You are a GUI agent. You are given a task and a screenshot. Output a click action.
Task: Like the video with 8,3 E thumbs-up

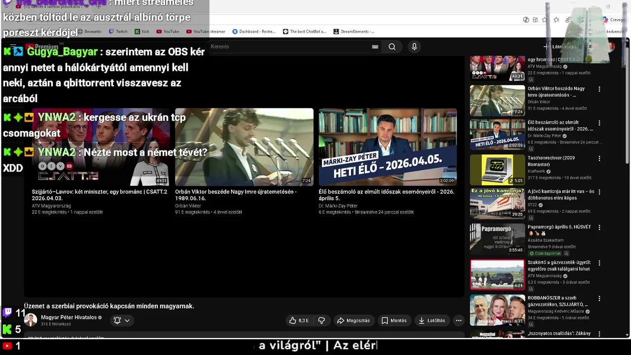pyautogui.click(x=299, y=320)
